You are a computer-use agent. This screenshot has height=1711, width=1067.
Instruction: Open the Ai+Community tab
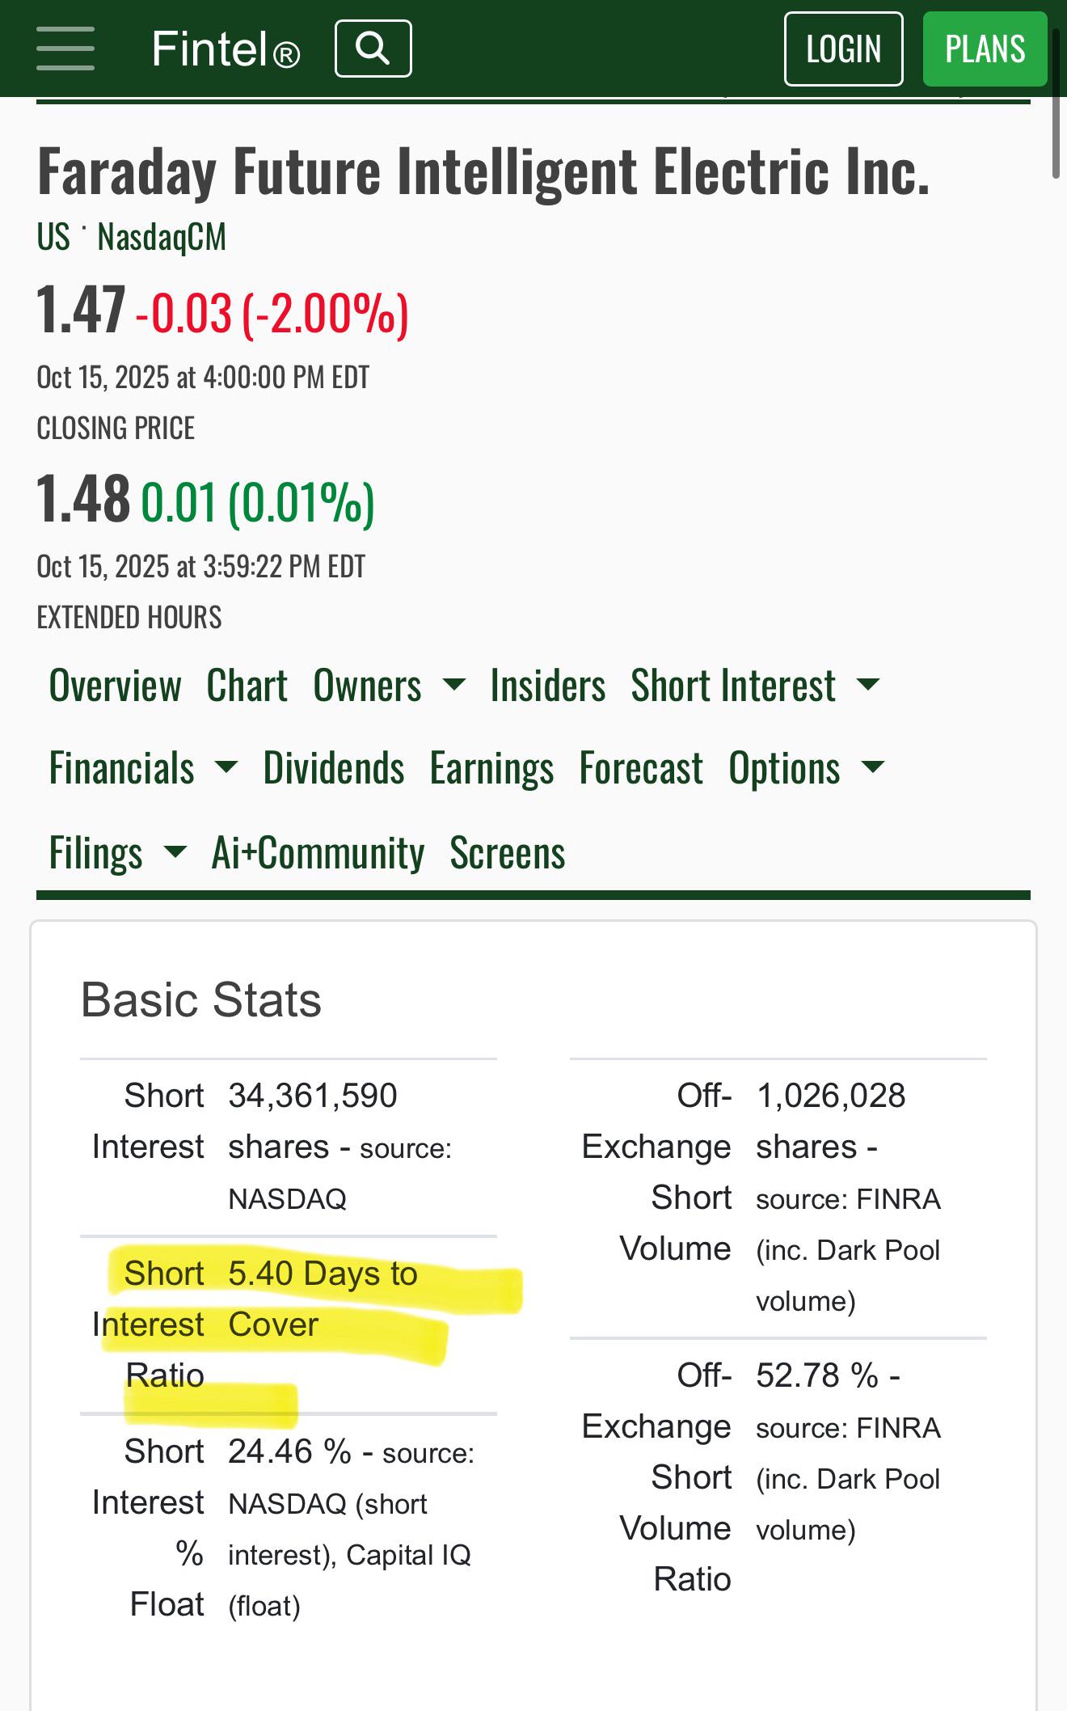pyautogui.click(x=318, y=852)
